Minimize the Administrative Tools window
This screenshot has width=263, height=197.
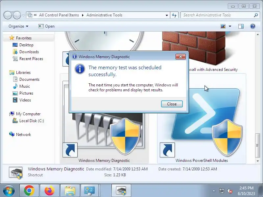[233, 6]
